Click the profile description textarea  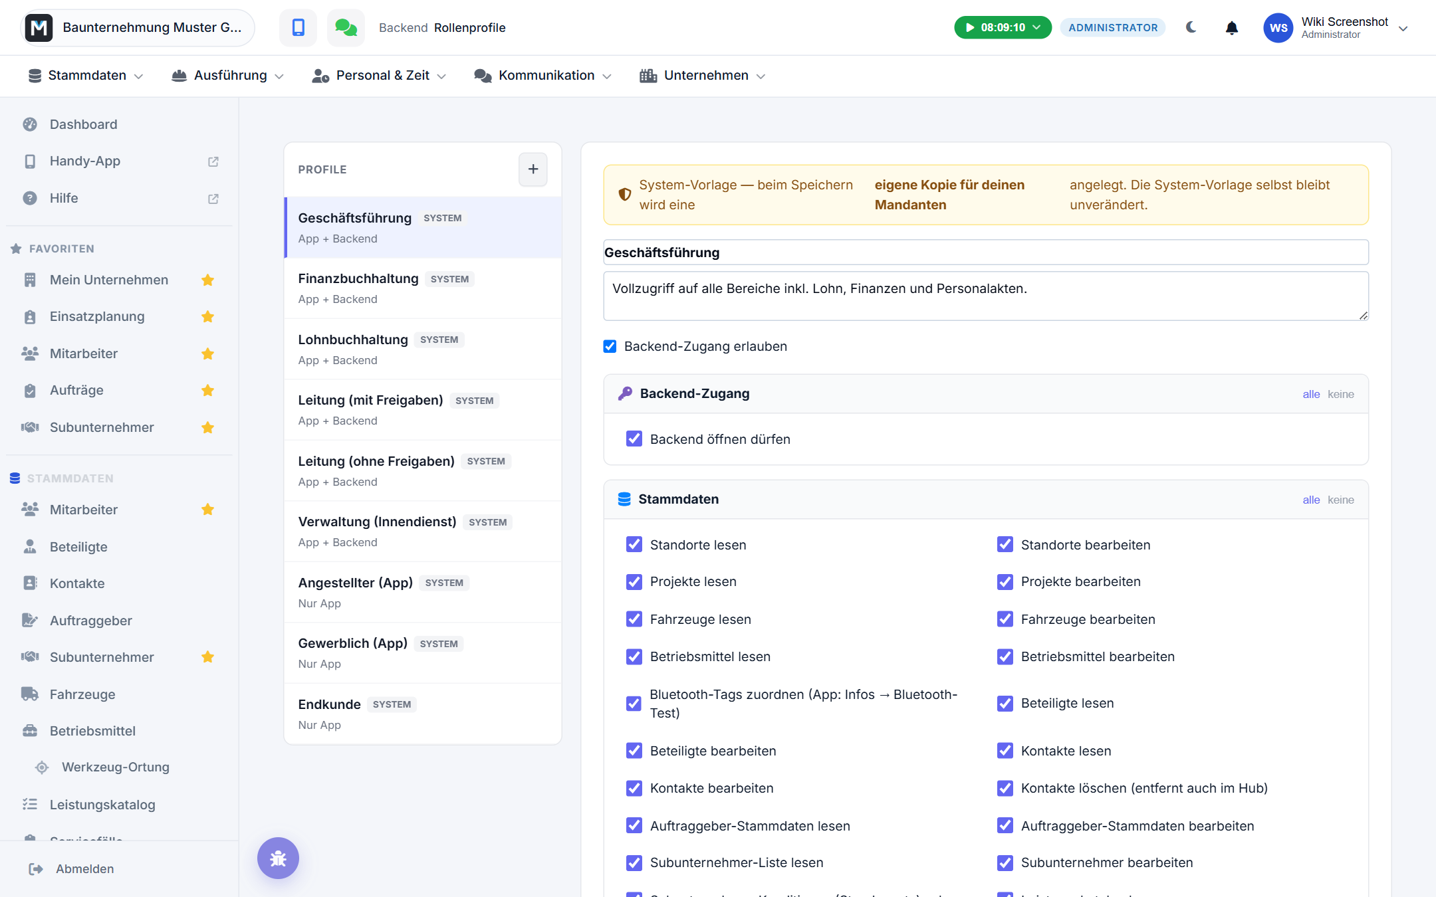(985, 296)
